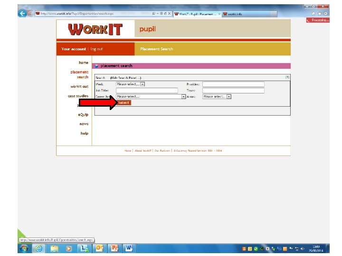Open PowerPoint taskbar icon
This screenshot has height=256, width=342.
(114, 248)
